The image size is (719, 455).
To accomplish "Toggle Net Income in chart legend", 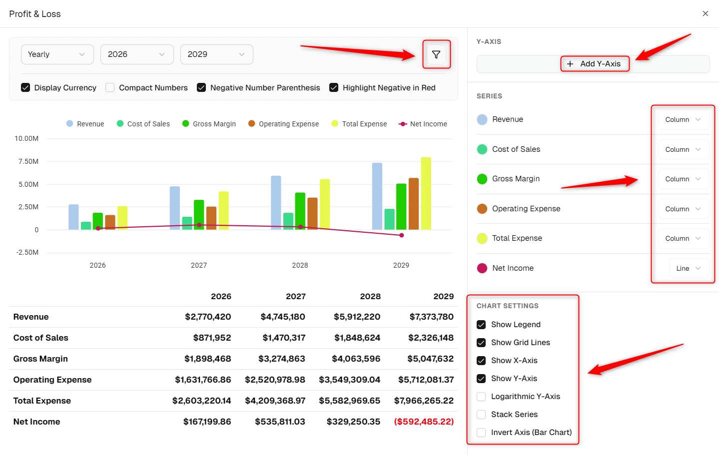I will click(x=423, y=124).
